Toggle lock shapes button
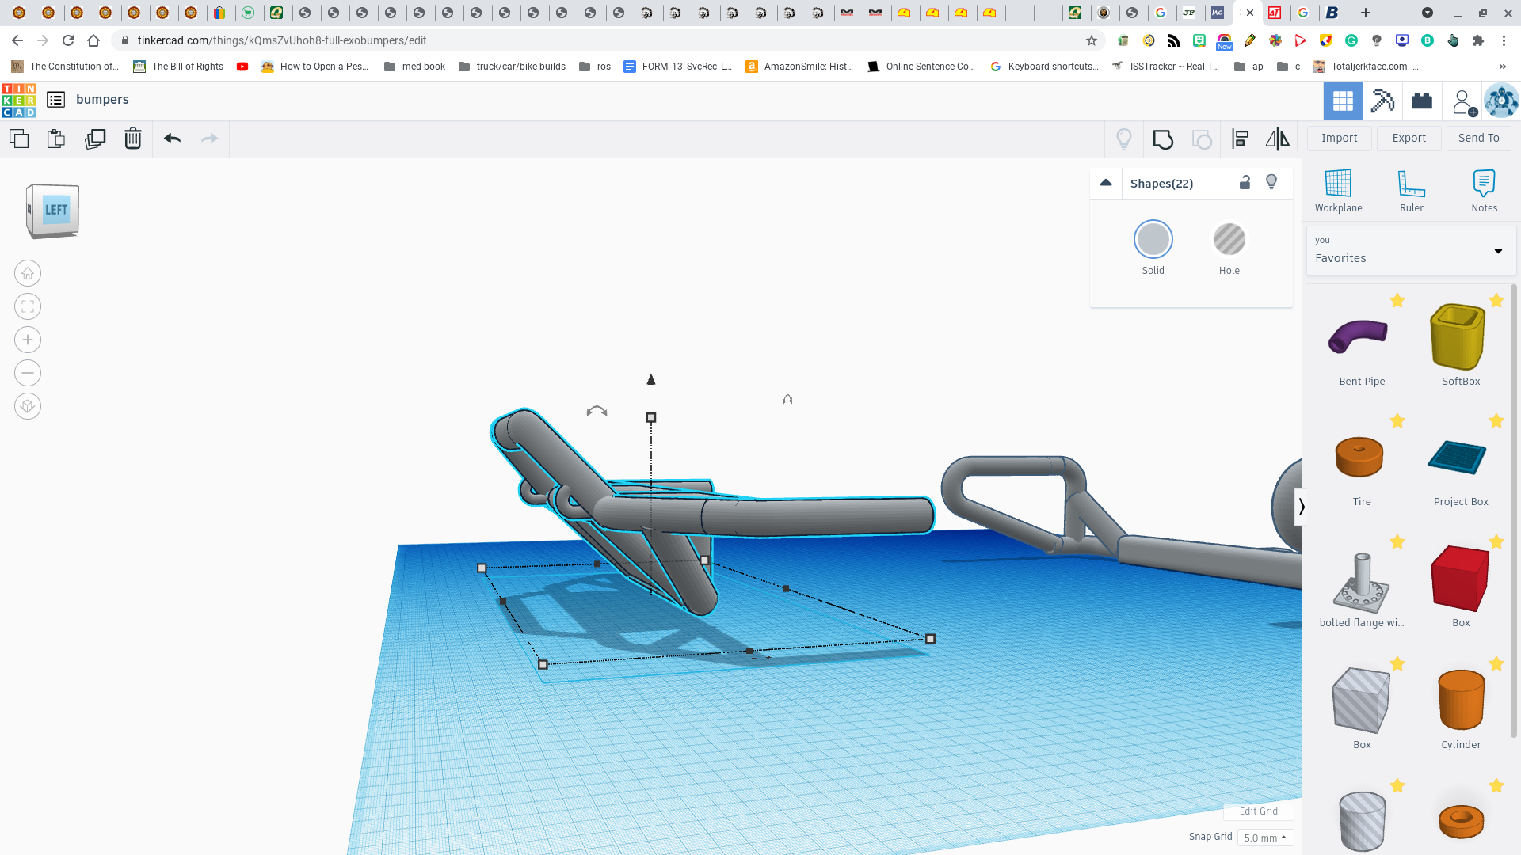The width and height of the screenshot is (1521, 855). [x=1245, y=181]
